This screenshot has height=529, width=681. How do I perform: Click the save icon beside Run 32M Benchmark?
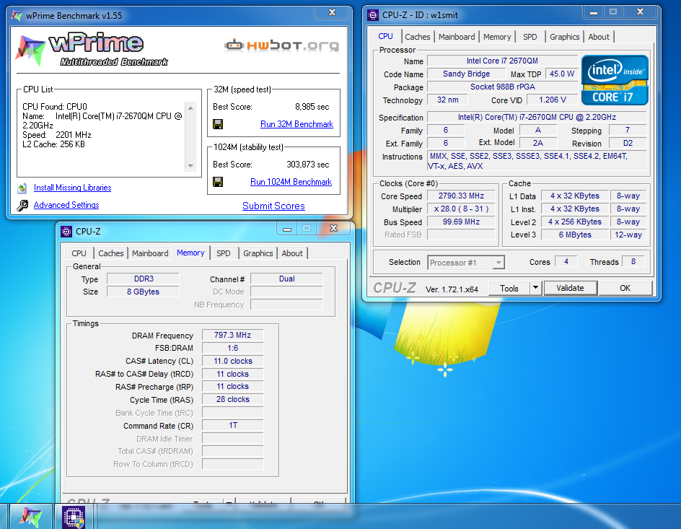tap(218, 124)
